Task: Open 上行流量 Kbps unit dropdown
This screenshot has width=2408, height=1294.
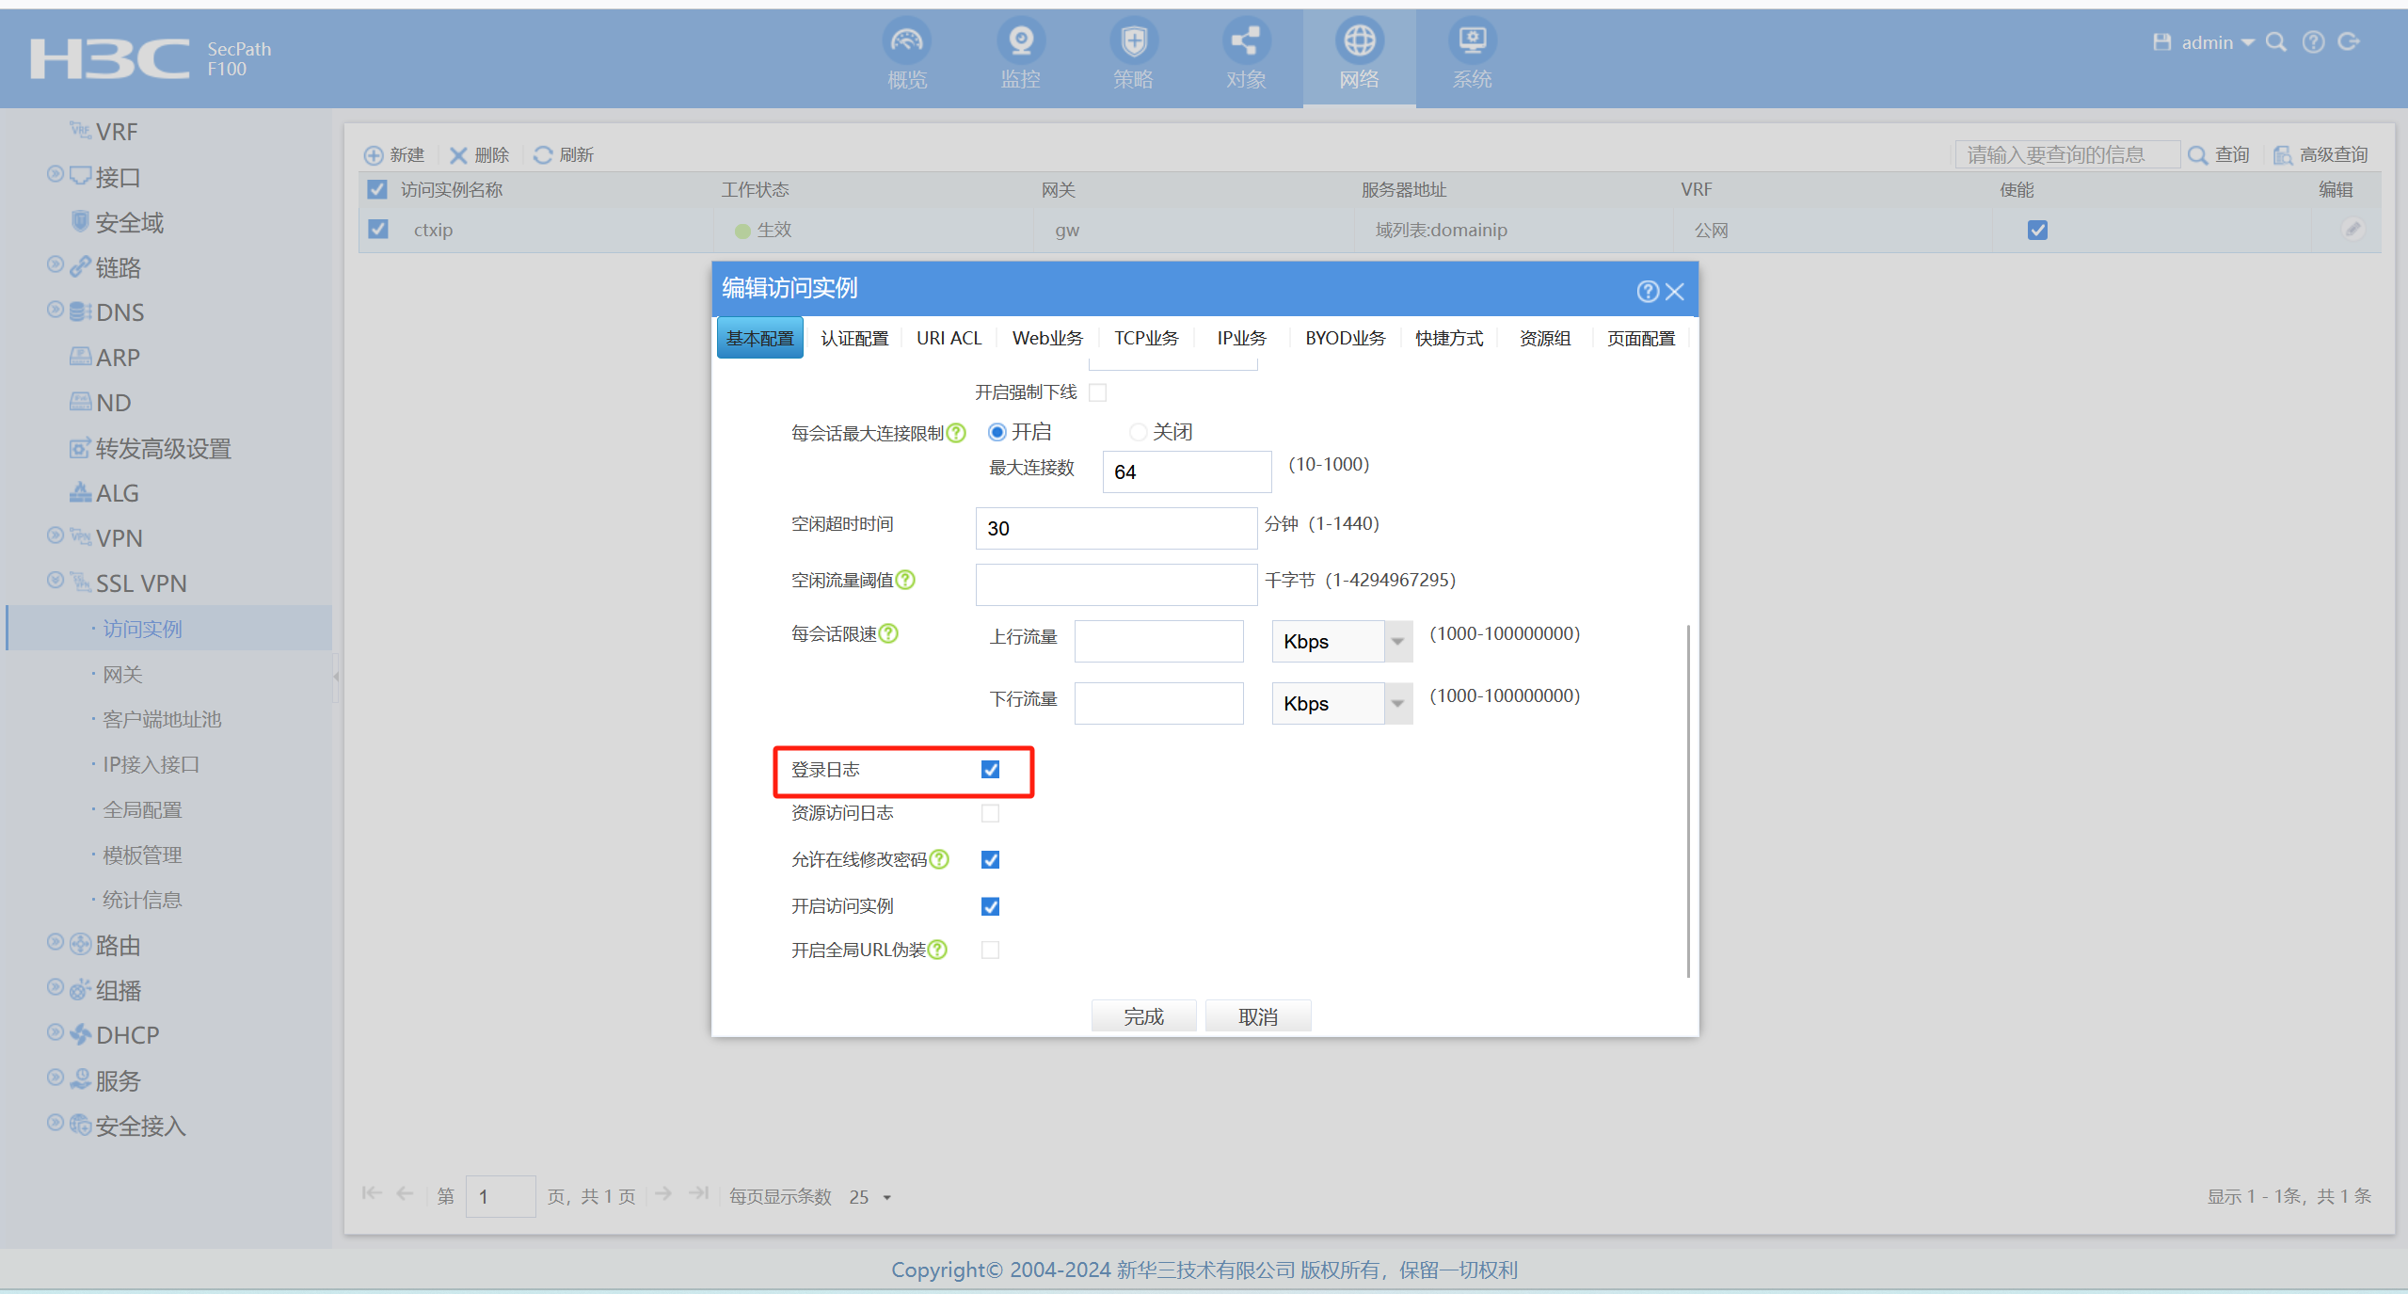Action: click(1397, 642)
